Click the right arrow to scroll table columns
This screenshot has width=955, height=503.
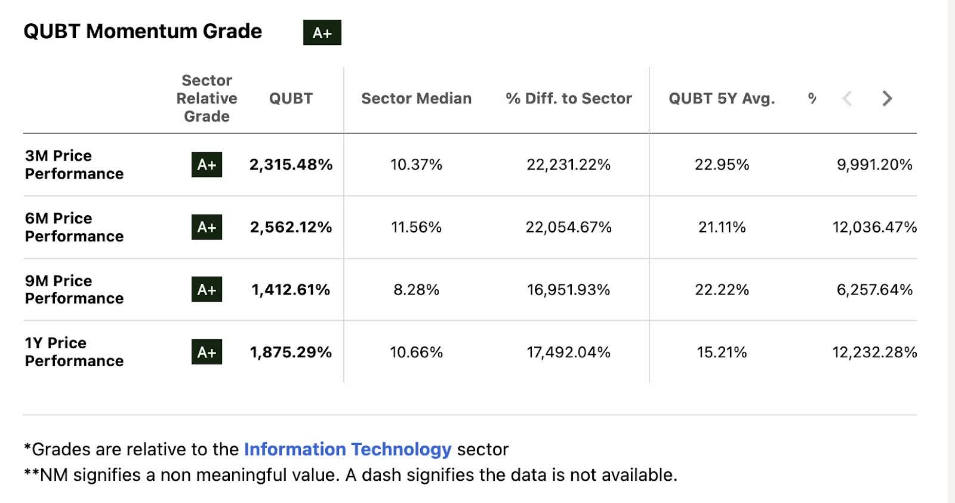pos(887,99)
